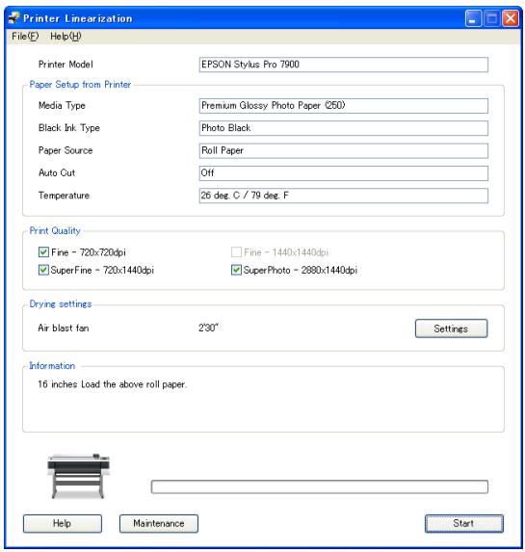Click the Temperature field
The height and width of the screenshot is (552, 525).
tap(343, 196)
